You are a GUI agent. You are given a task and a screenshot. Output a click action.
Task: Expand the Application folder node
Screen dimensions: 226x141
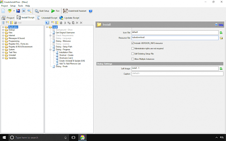click(x=3, y=27)
